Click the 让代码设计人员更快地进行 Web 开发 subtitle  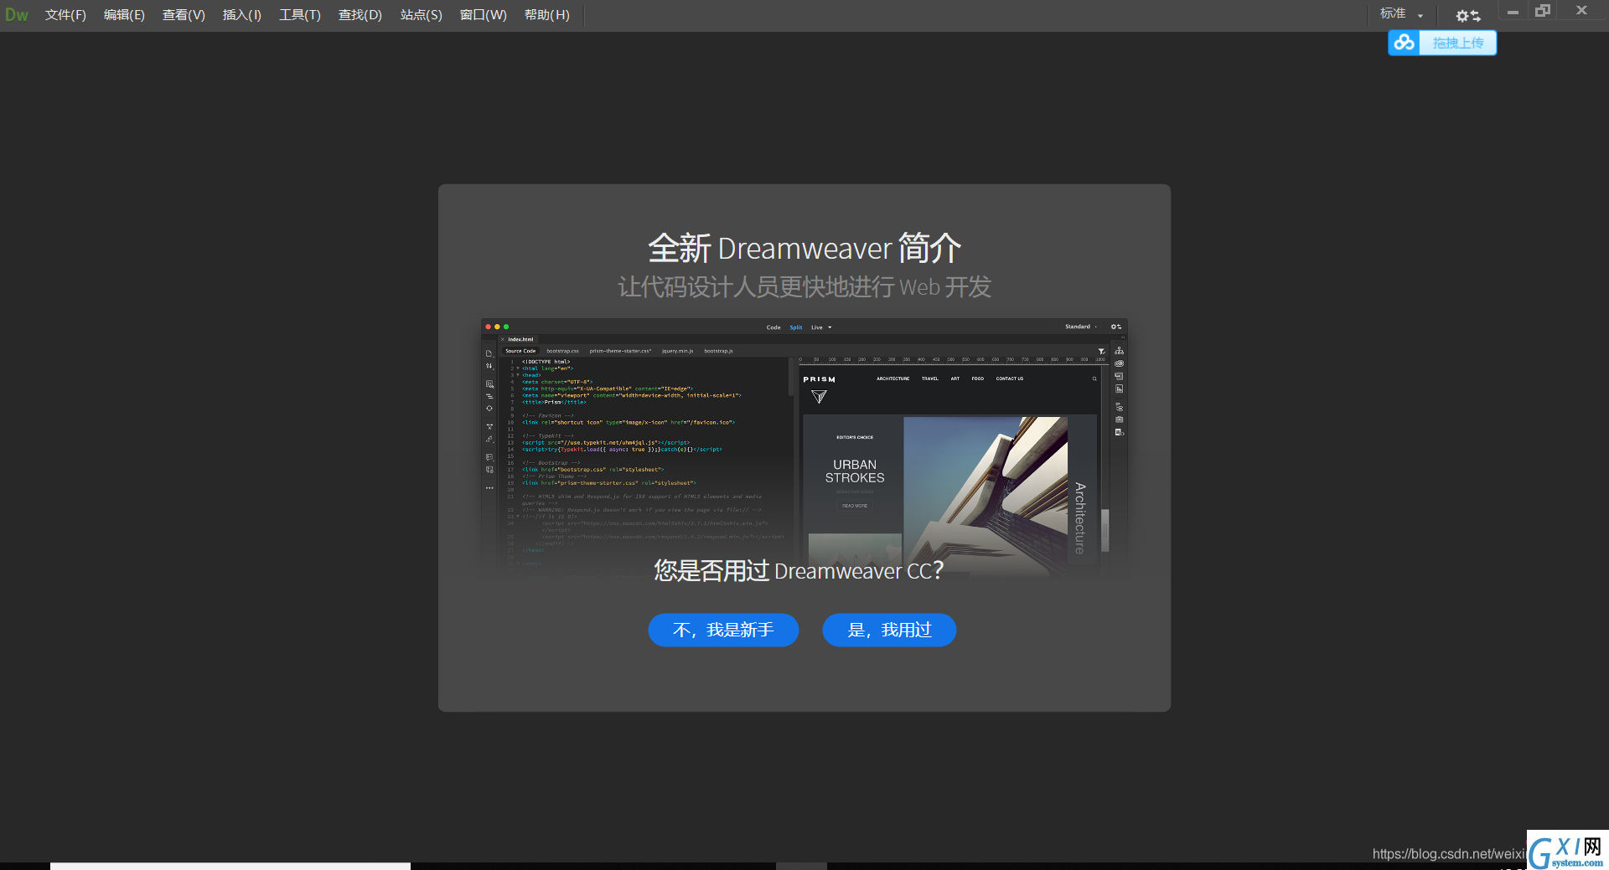pos(804,287)
